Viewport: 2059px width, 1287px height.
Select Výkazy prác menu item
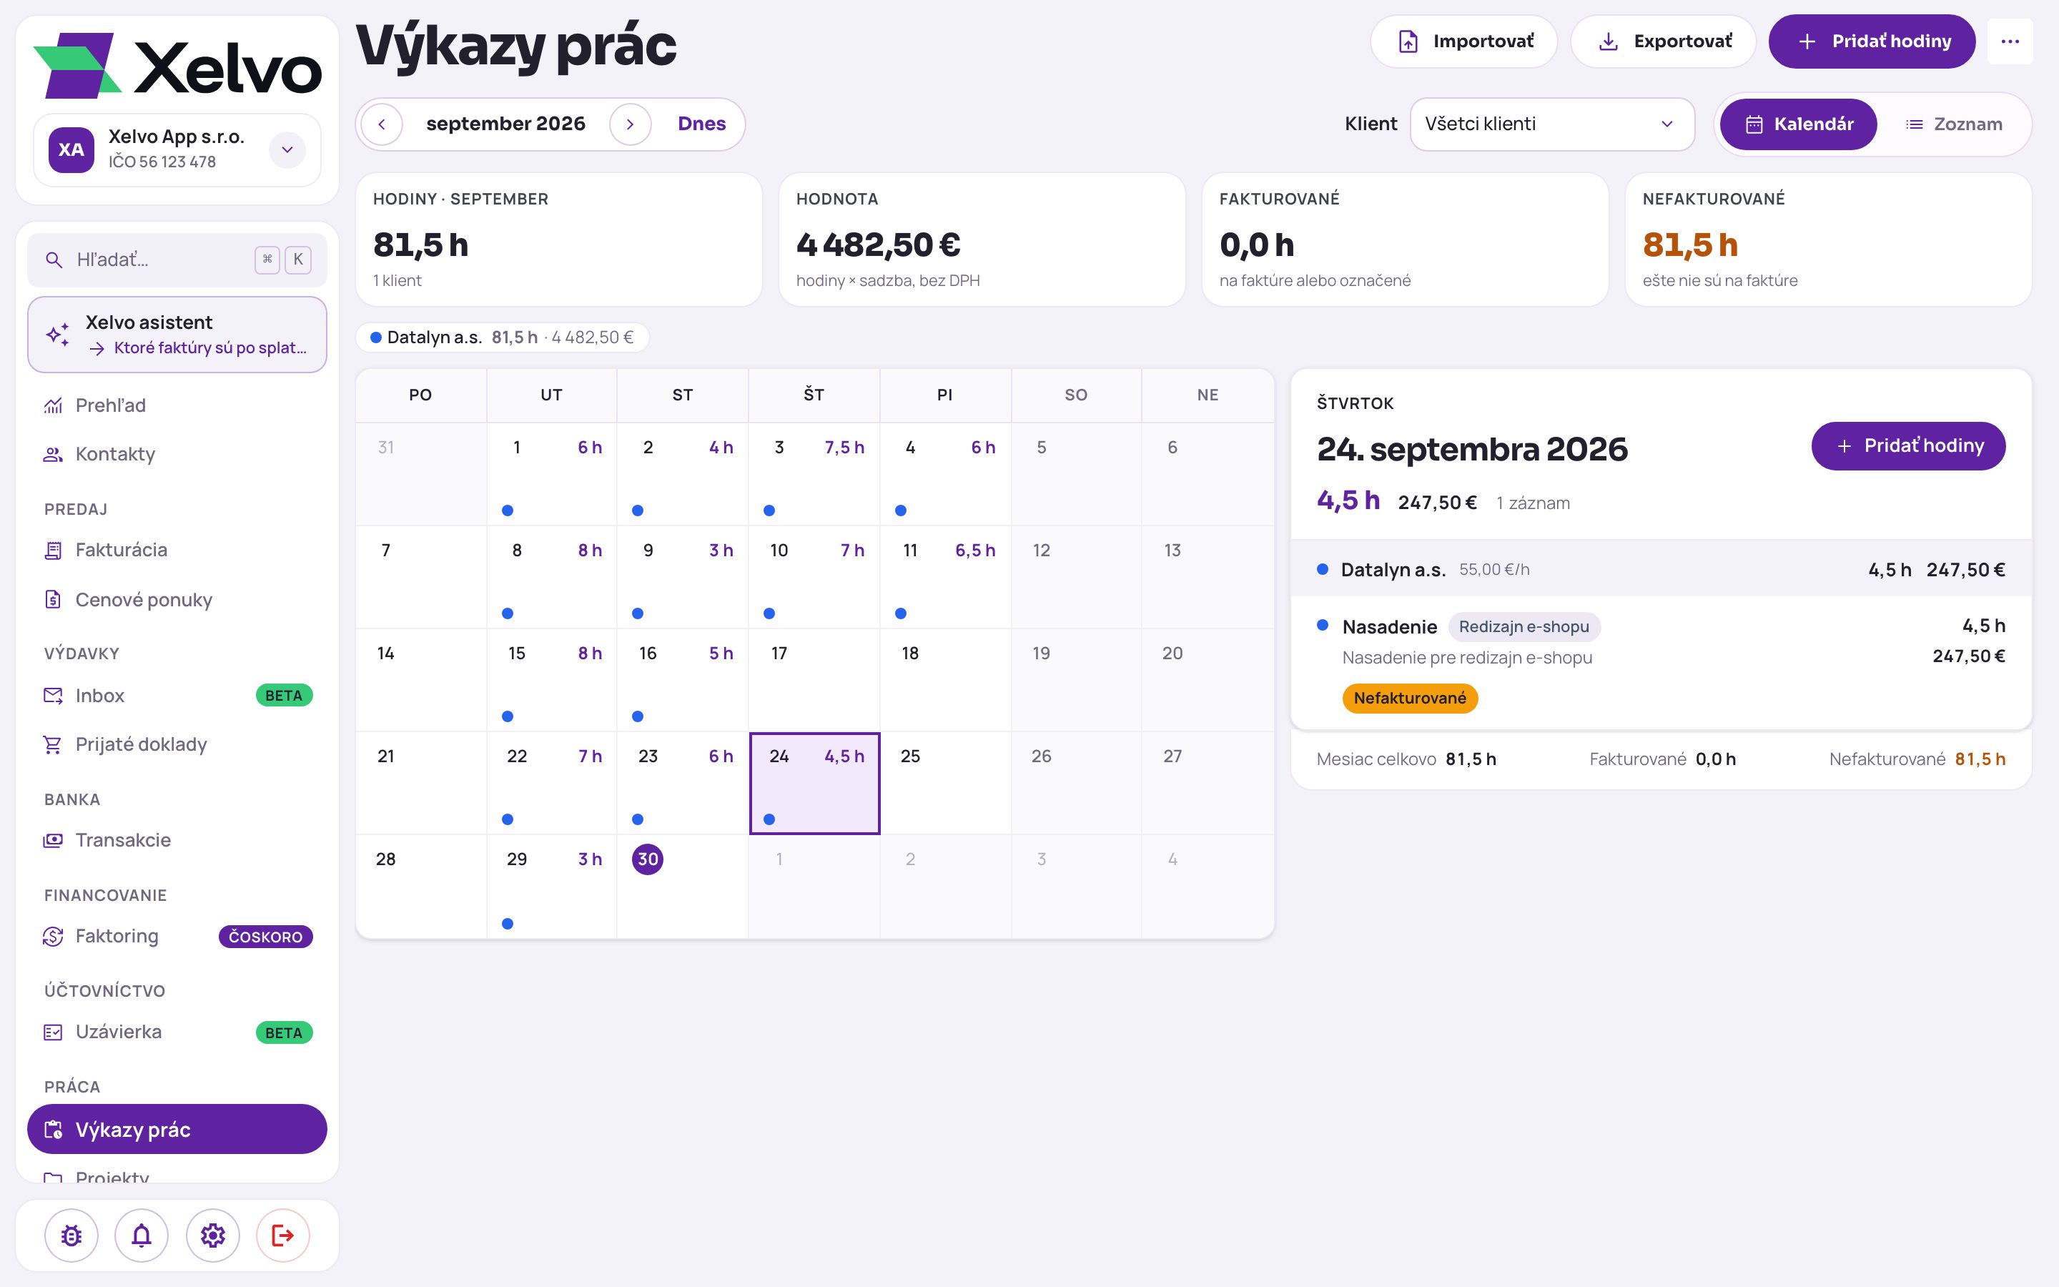[x=177, y=1130]
